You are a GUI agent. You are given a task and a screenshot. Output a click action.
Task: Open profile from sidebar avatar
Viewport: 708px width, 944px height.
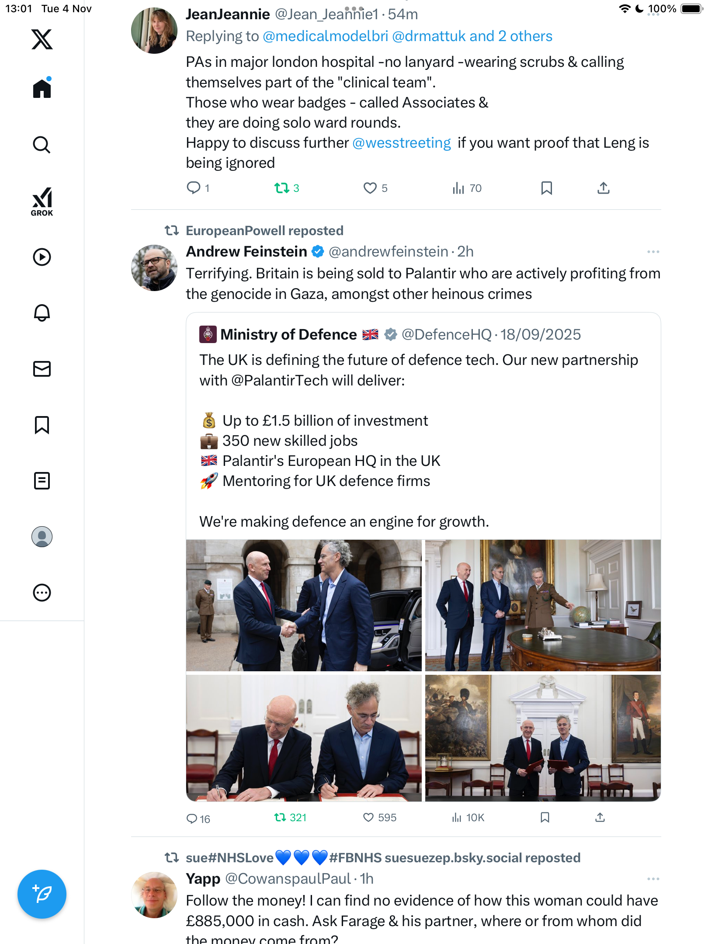click(x=42, y=537)
